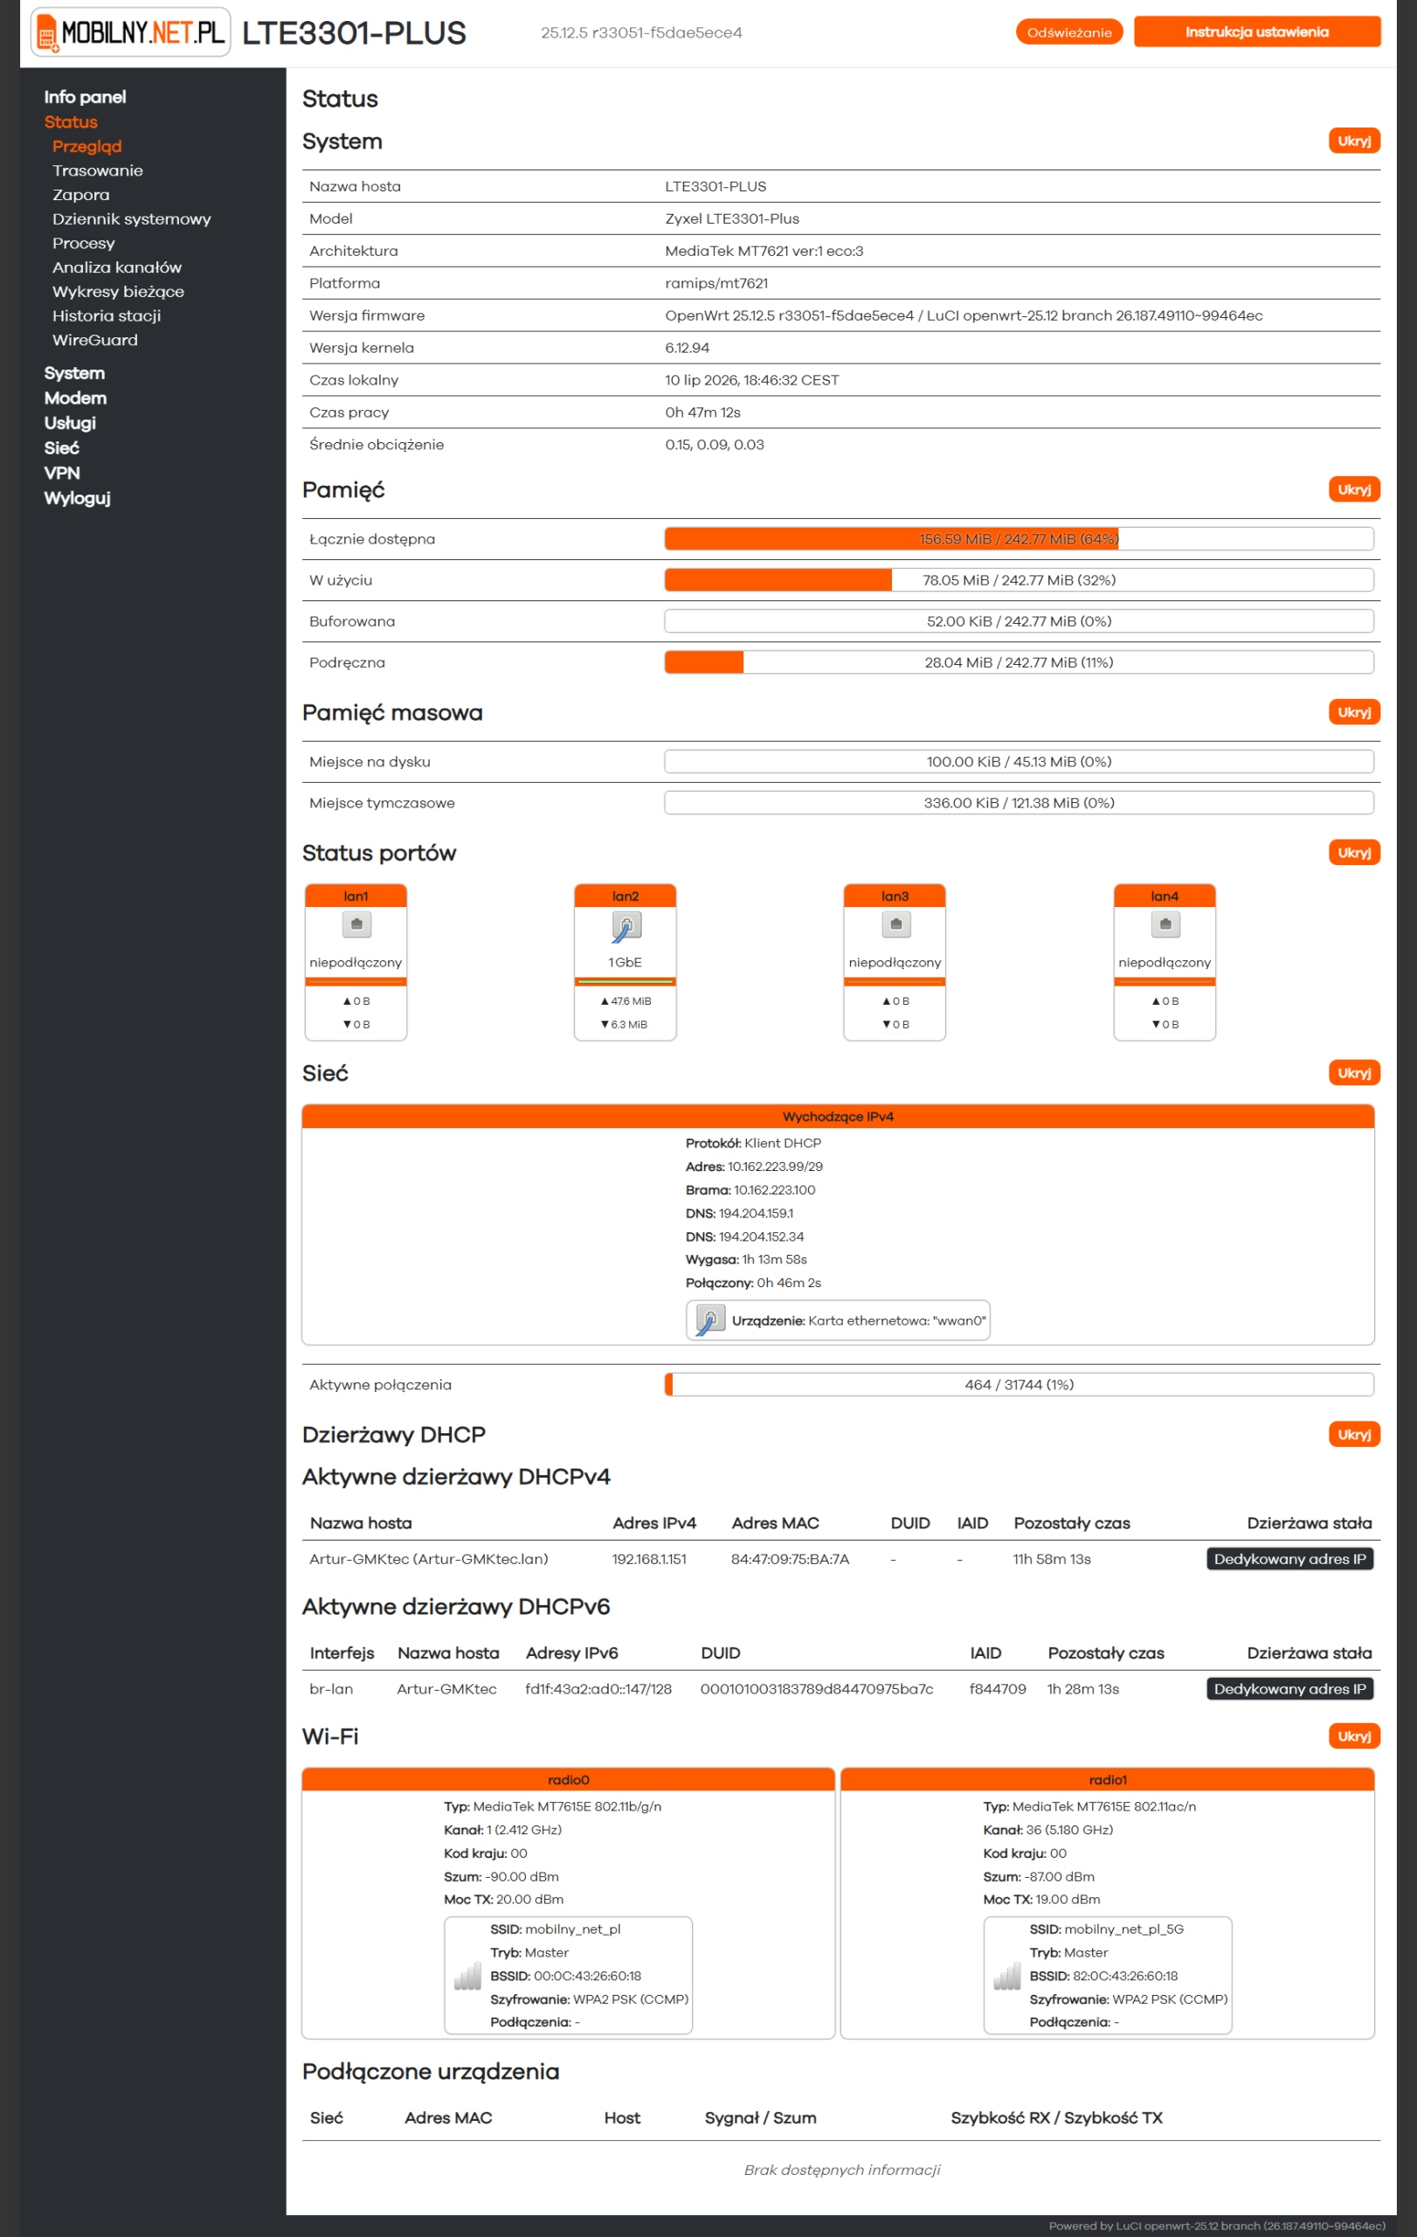Click the lan3 port icon

point(895,925)
